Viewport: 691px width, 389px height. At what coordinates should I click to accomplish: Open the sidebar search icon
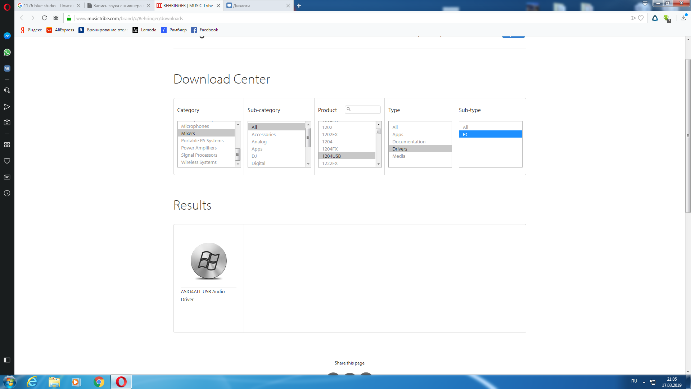pyautogui.click(x=7, y=90)
